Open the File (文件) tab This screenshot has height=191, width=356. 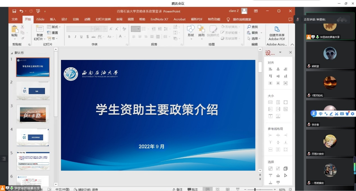click(15, 19)
